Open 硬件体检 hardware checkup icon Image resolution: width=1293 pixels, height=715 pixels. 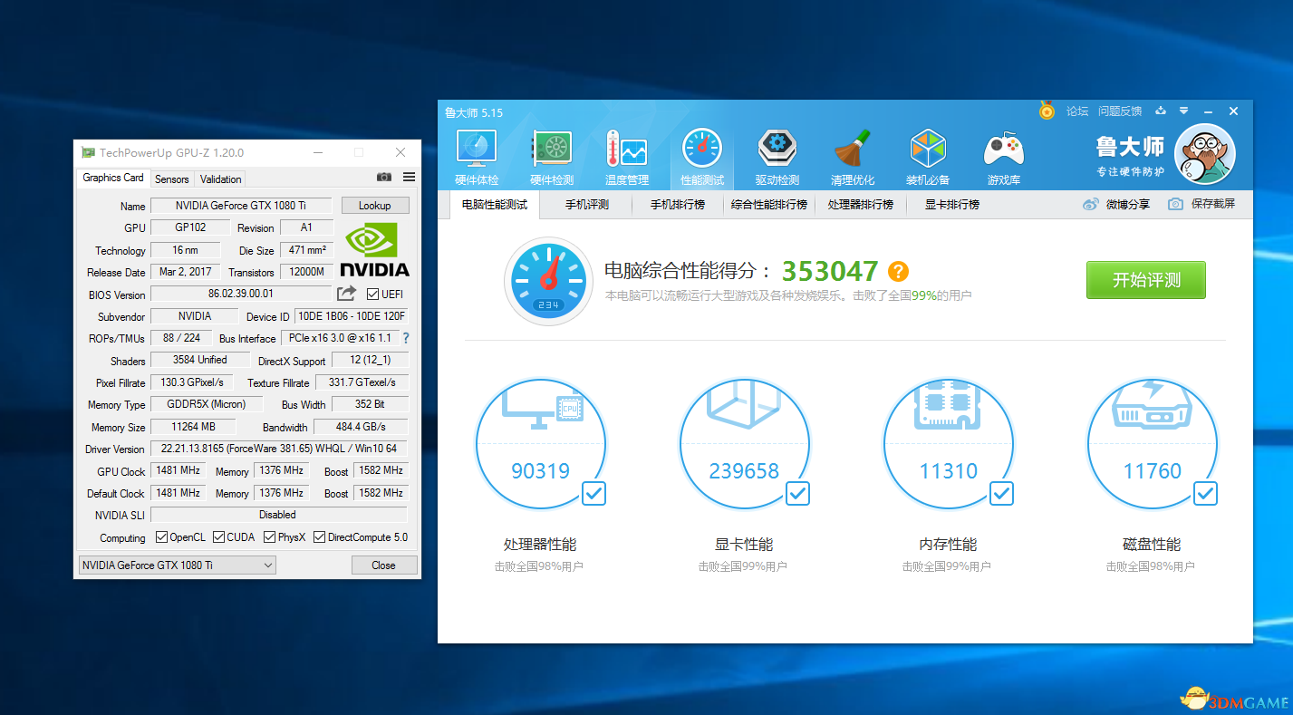[477, 150]
